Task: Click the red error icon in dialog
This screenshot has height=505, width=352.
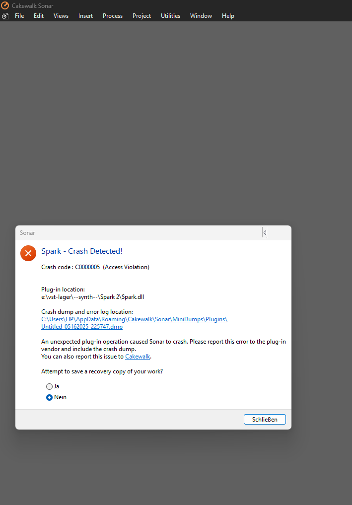Action: click(x=28, y=253)
